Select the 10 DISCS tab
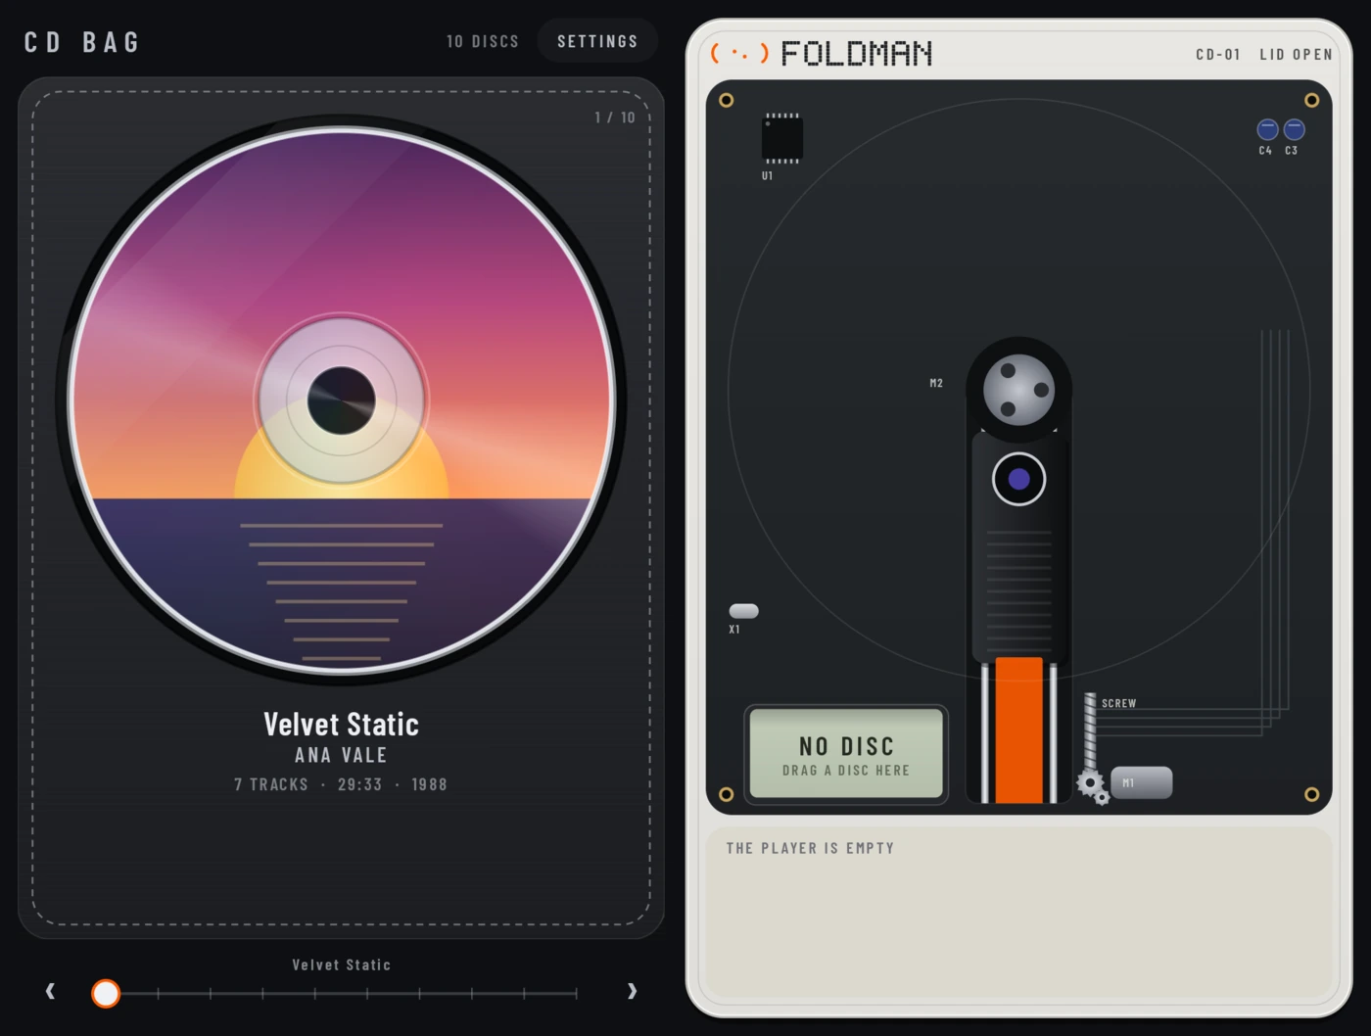Screen dimensions: 1371x1036 point(483,41)
